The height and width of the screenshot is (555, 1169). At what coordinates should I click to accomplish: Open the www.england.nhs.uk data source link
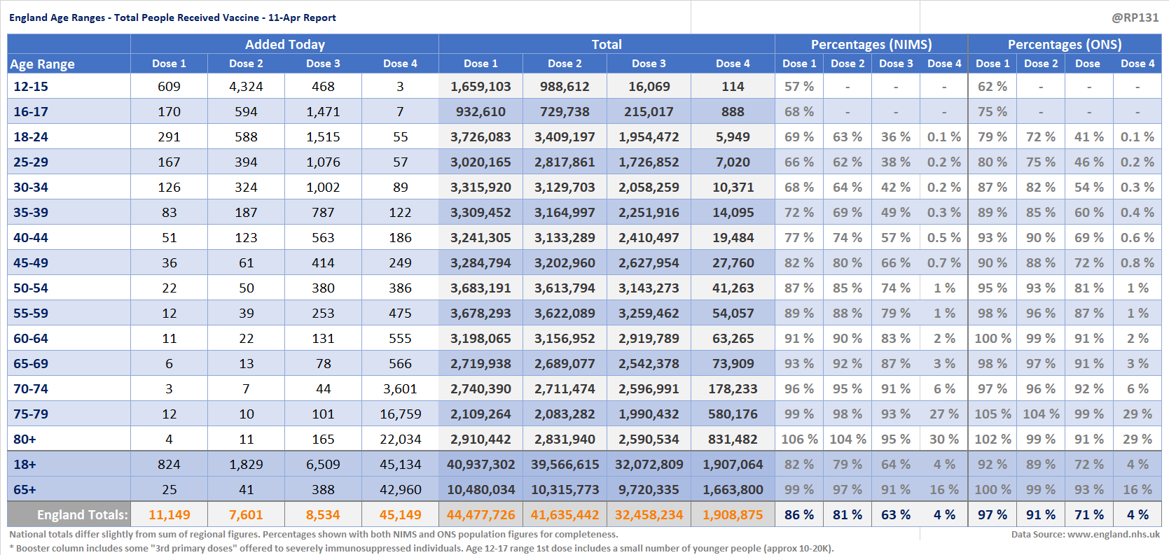(x=1113, y=534)
